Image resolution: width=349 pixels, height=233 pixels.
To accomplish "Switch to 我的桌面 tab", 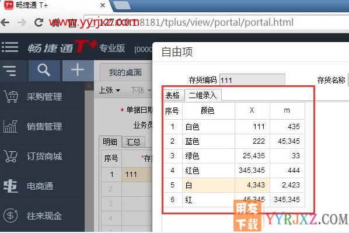I will (x=125, y=72).
